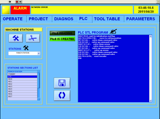Pause execution with the pause button
Image resolution: width=160 pixels, height=119 pixels.
(x=20, y=2)
